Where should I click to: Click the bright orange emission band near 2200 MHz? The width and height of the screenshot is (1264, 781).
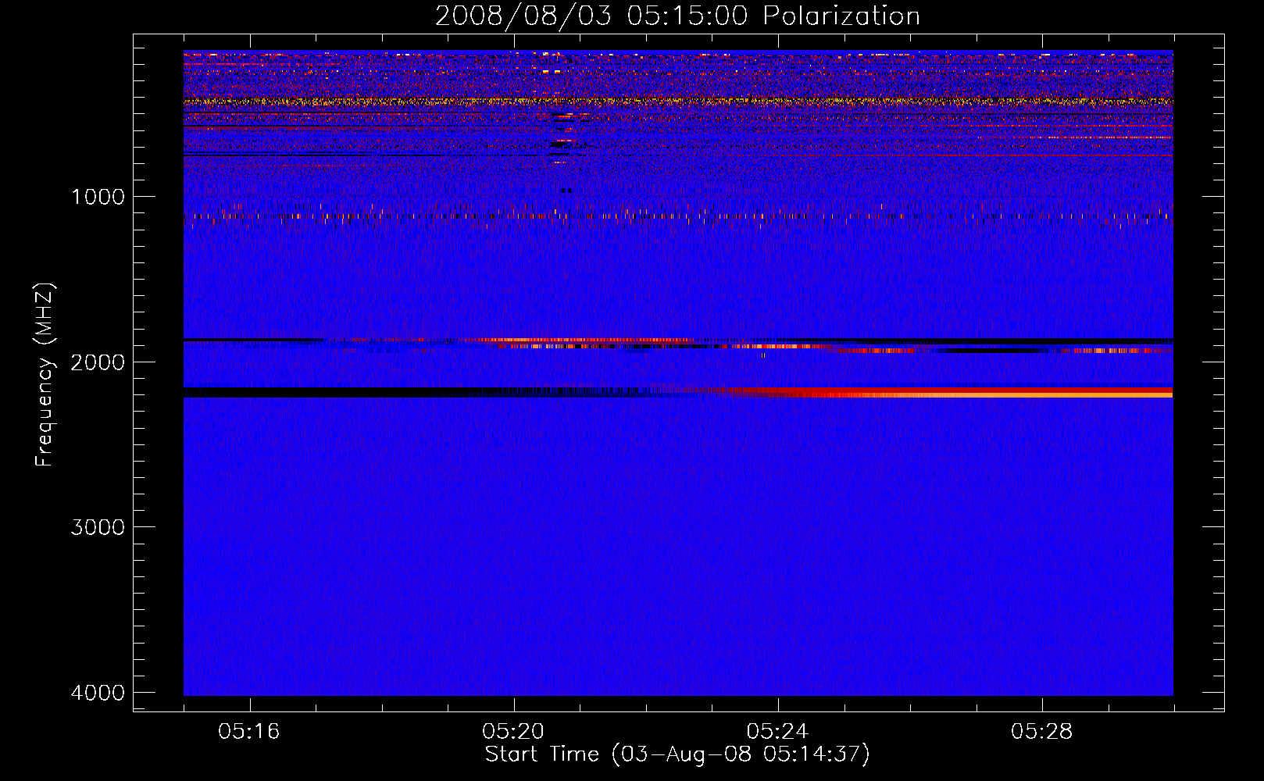tap(984, 395)
